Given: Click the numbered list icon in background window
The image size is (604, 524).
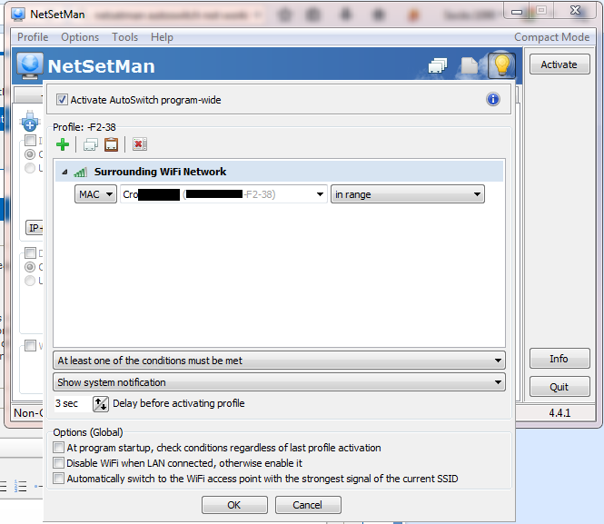Looking at the screenshot, I should coord(20,486).
